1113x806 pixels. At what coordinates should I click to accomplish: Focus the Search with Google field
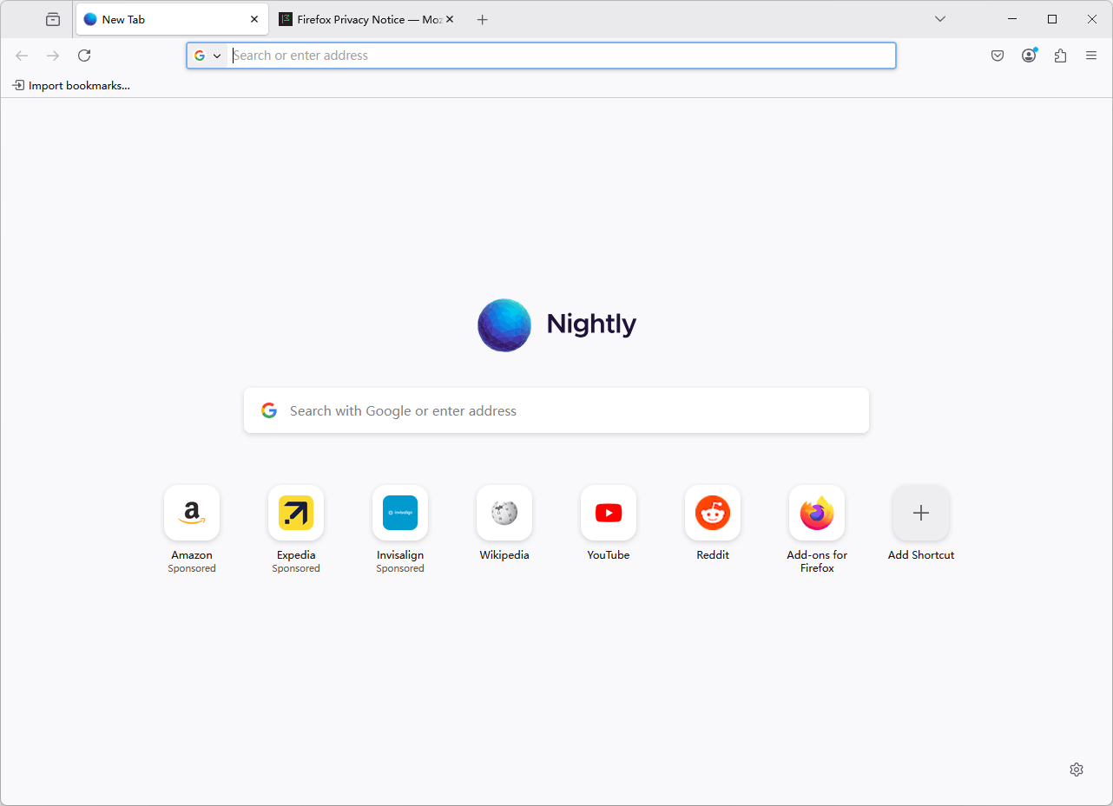click(556, 410)
